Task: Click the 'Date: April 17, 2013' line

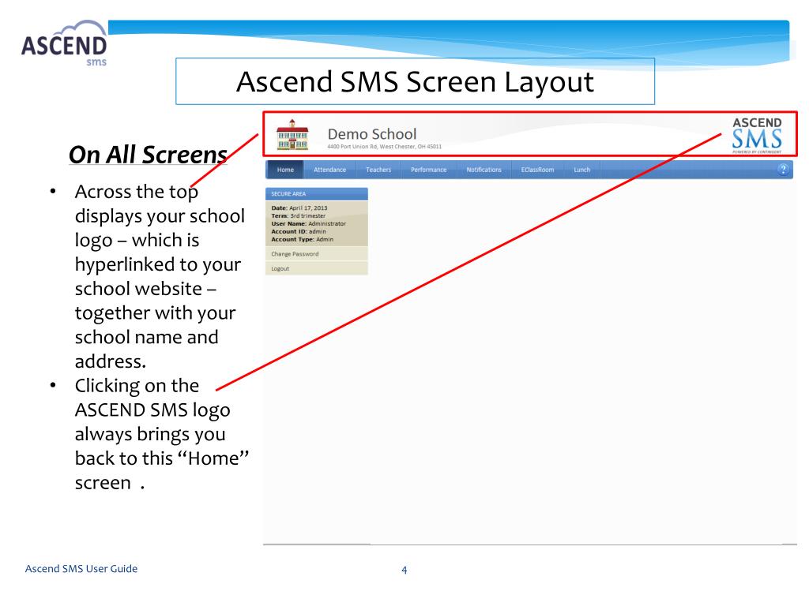Action: point(299,208)
